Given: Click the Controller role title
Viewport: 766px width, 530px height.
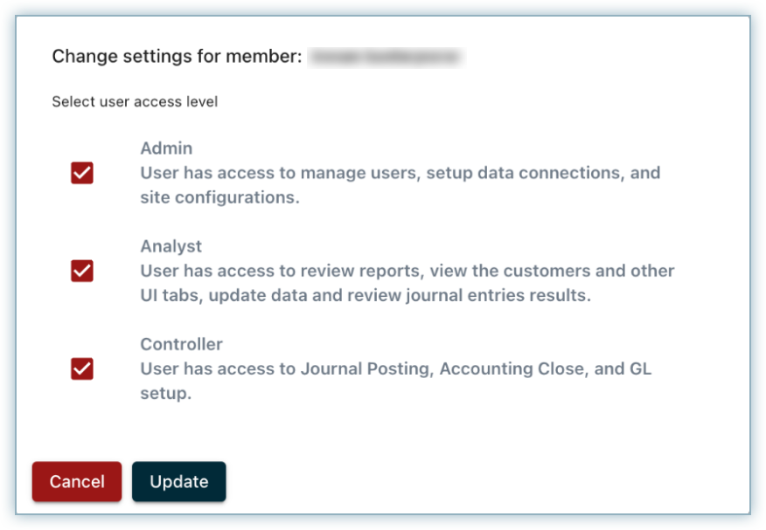Looking at the screenshot, I should point(181,344).
